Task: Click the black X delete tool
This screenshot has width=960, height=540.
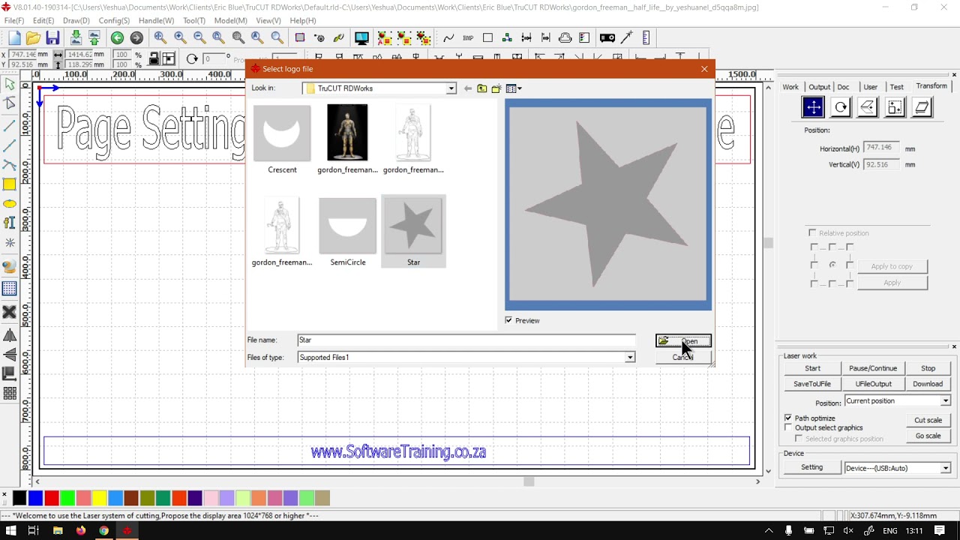Action: coord(10,312)
